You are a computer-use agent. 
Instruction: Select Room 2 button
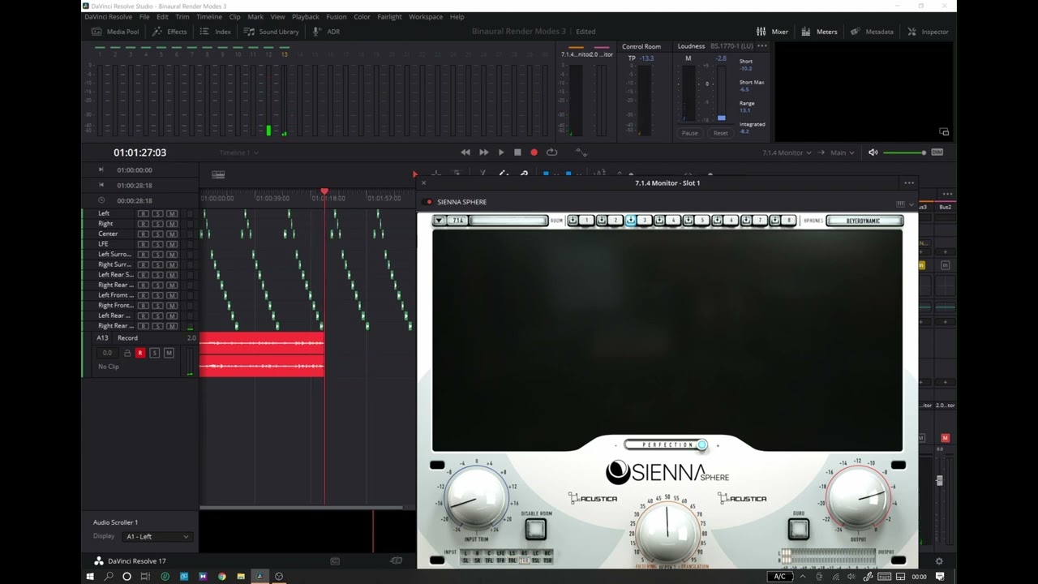pos(615,221)
